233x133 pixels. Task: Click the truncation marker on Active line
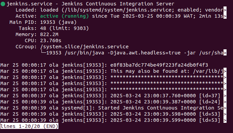[225, 16]
